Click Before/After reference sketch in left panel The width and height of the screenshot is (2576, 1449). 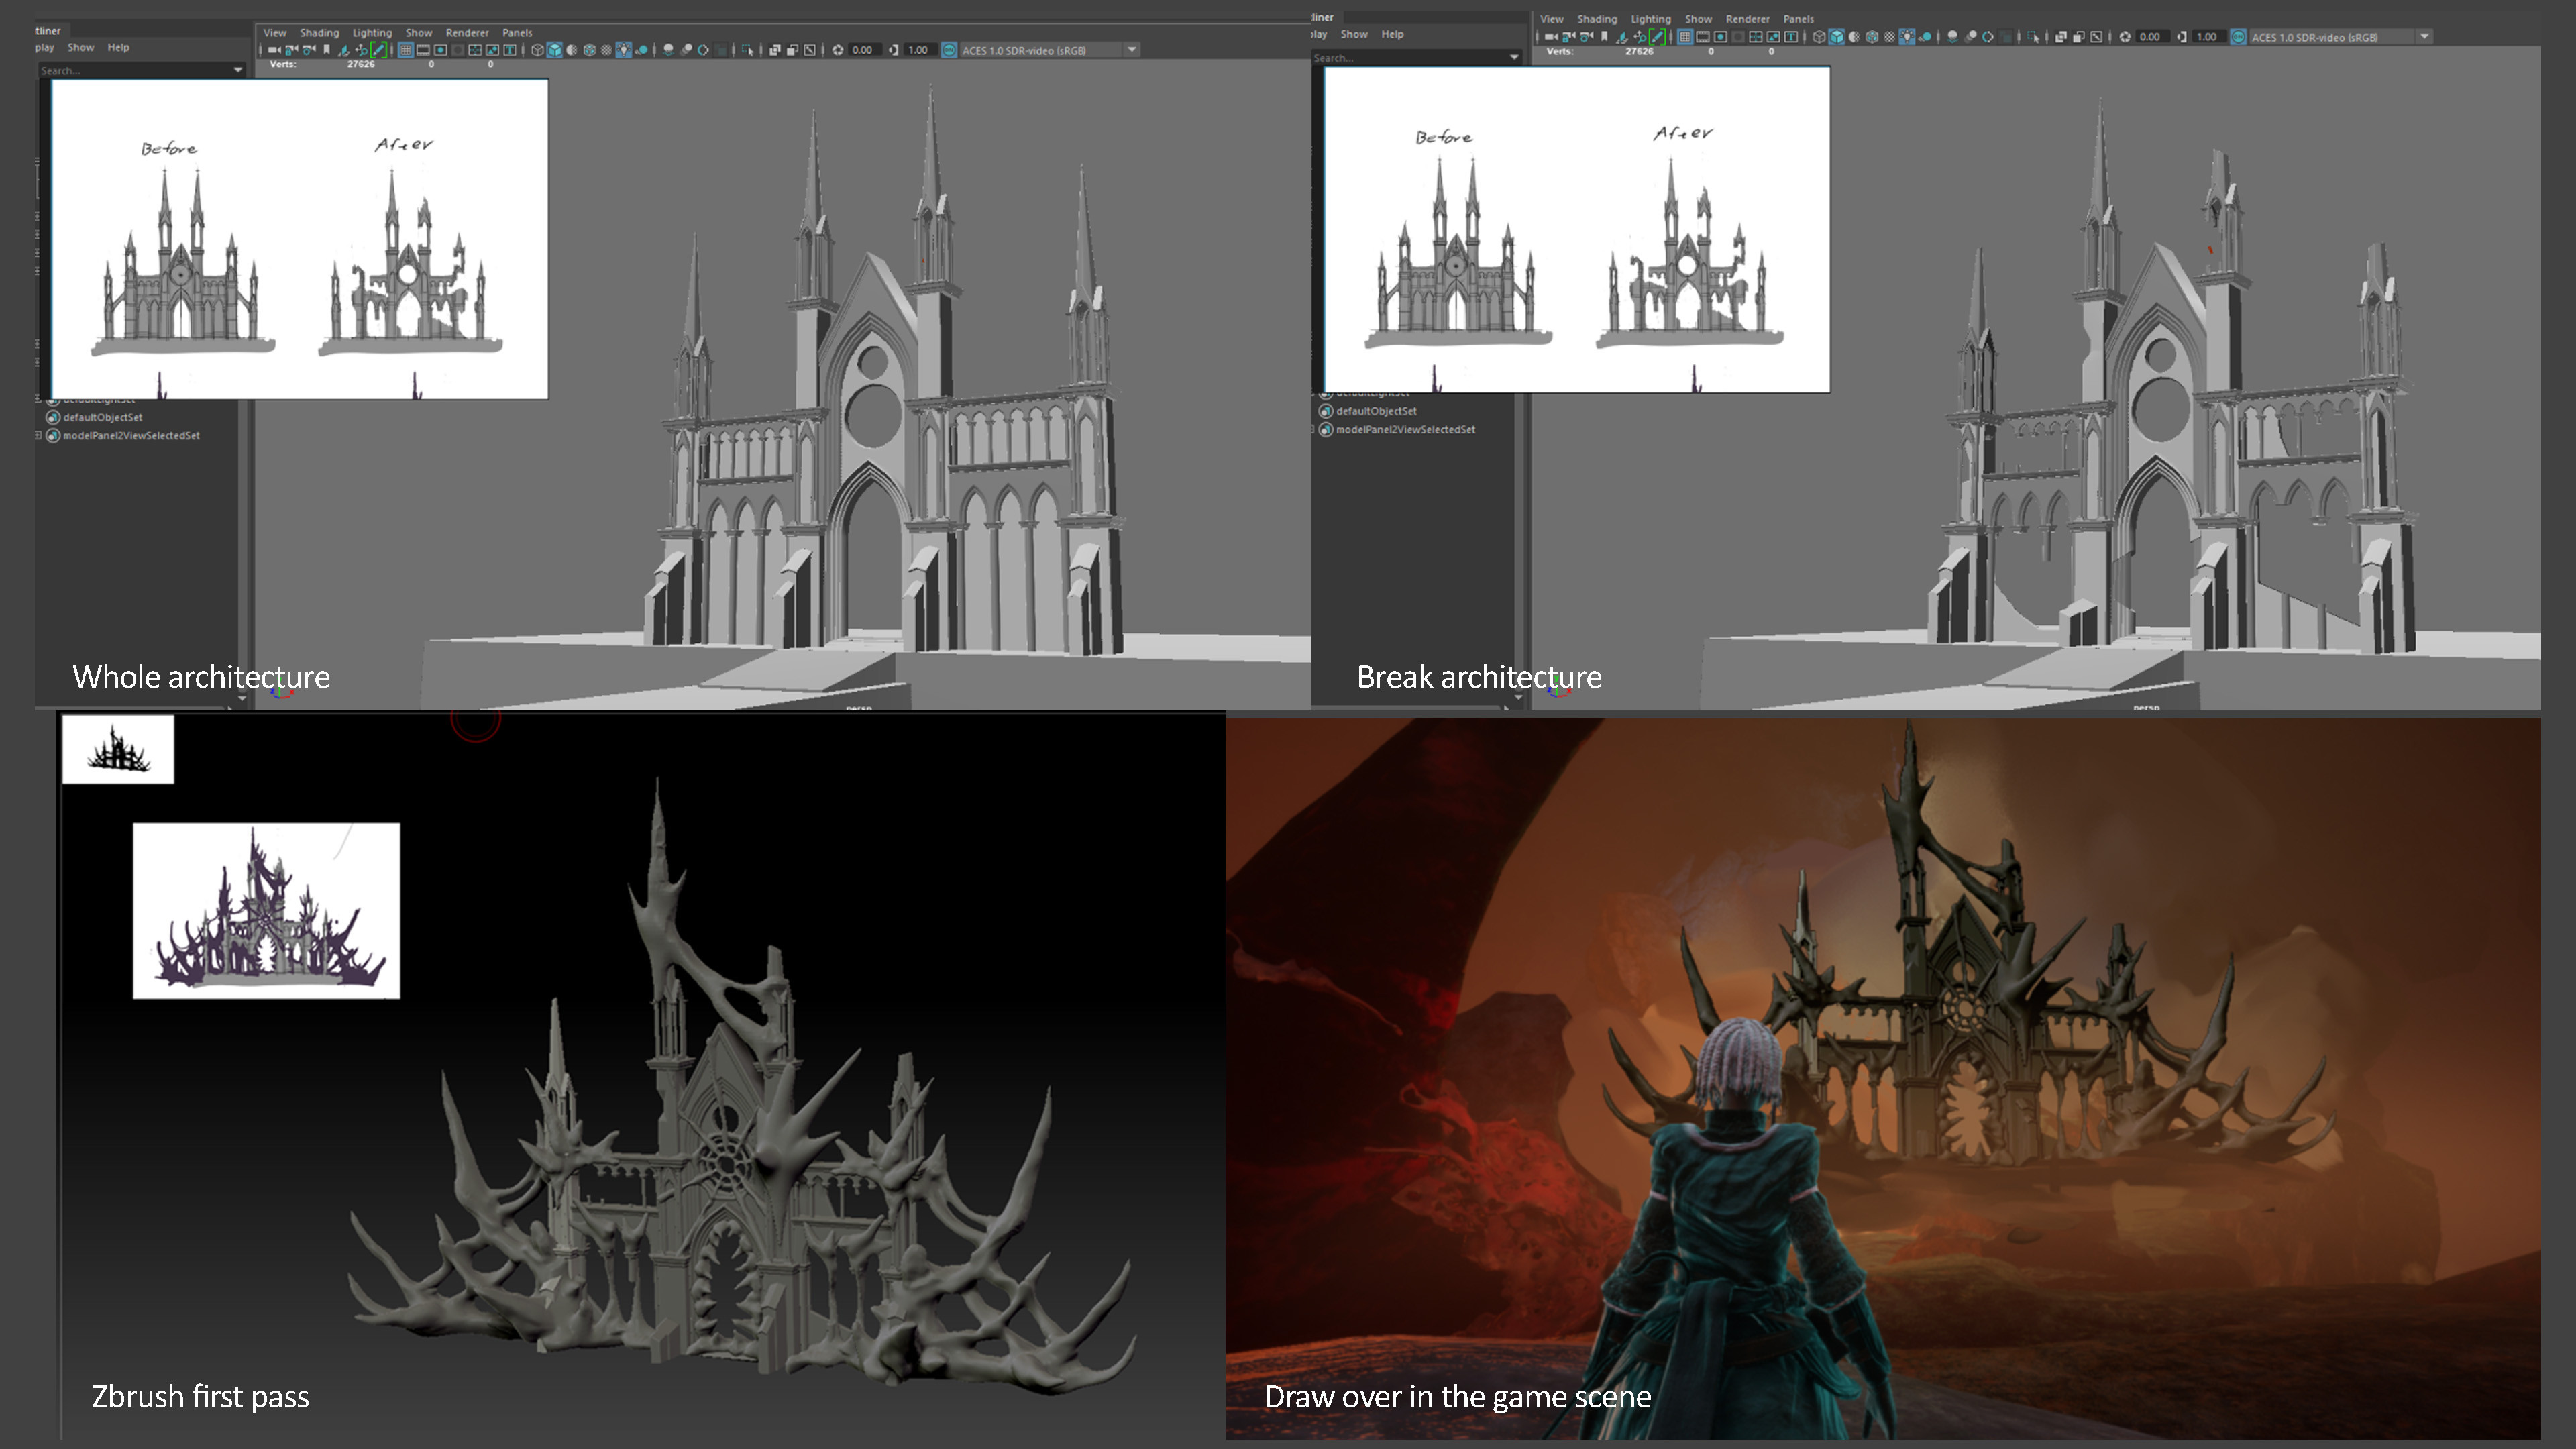coord(300,240)
